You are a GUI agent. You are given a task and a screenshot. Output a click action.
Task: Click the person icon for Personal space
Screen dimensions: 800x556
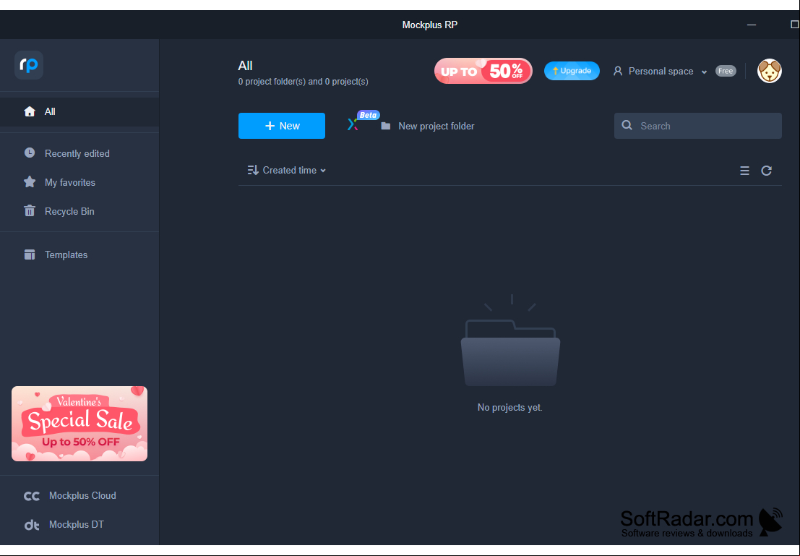pos(618,71)
